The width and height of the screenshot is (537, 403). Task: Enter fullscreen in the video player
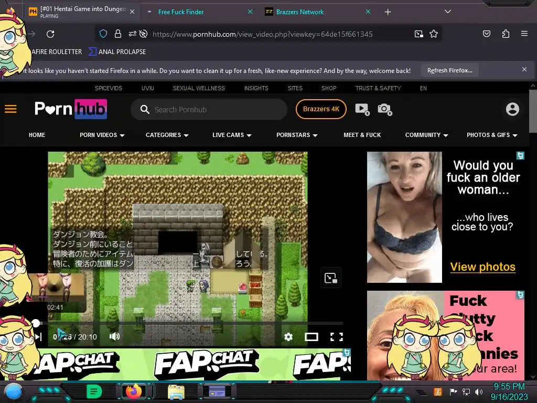pos(336,337)
